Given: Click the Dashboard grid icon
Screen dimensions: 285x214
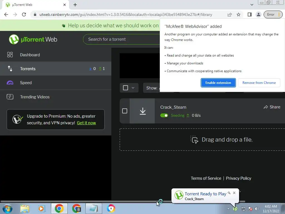Looking at the screenshot, I should [10, 55].
